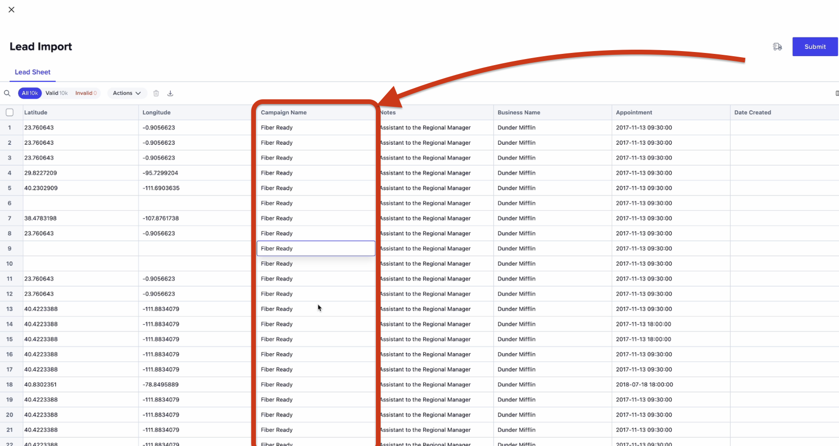Screen dimensions: 839x446
Task: Click the Notes cell in row 20
Action: point(434,415)
